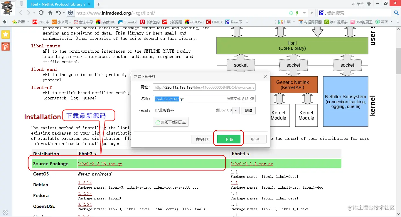Open the [转载]IIC bookmark
Viewport: 401px width, 217px height.
click(105, 22)
